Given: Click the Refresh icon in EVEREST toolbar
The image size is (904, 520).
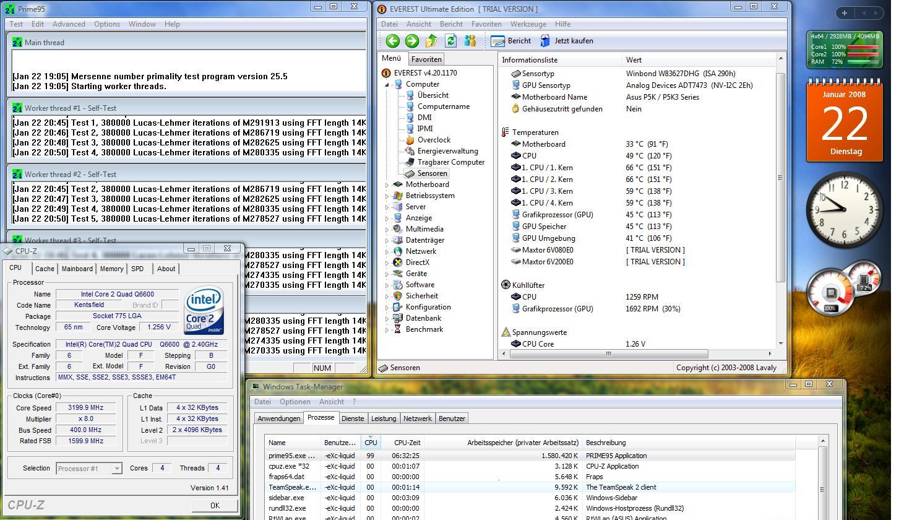Looking at the screenshot, I should [x=450, y=41].
